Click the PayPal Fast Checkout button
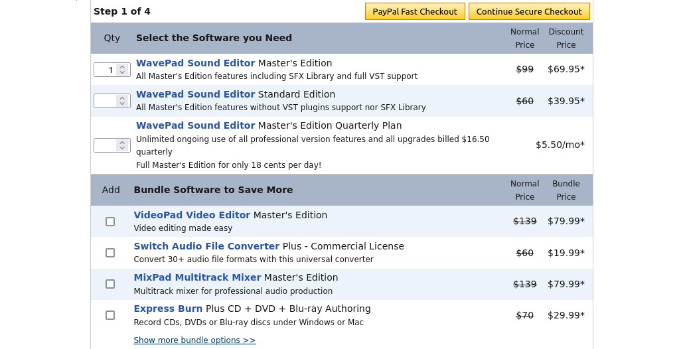Image resolution: width=679 pixels, height=349 pixels. coord(415,12)
